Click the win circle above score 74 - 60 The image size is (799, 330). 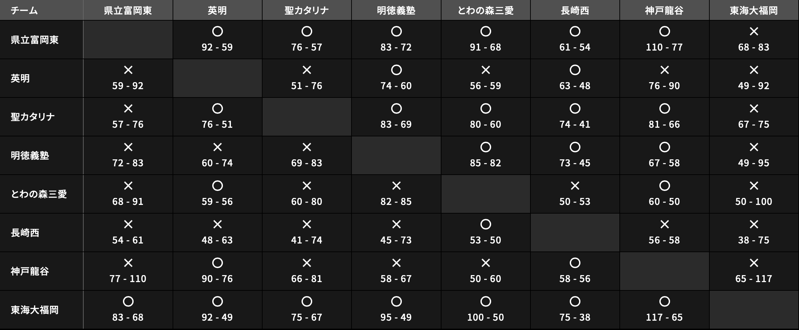[x=396, y=70]
